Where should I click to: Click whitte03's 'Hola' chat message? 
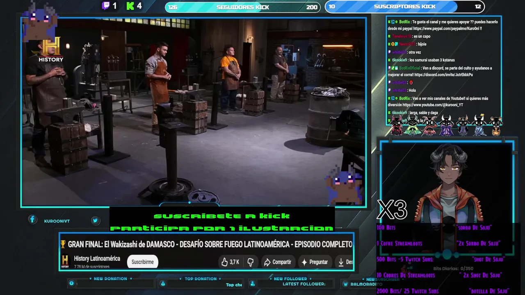[x=412, y=91]
